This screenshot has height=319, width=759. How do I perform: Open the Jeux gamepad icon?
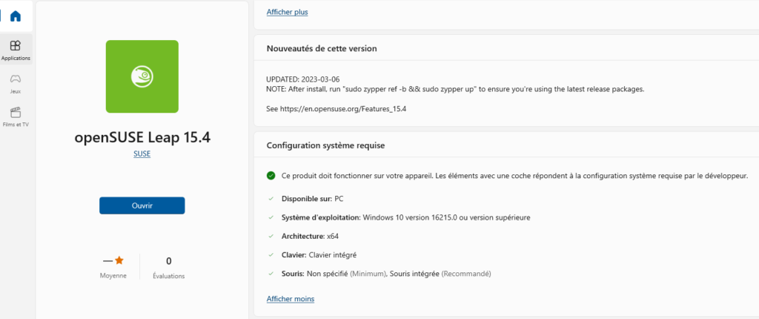[16, 79]
